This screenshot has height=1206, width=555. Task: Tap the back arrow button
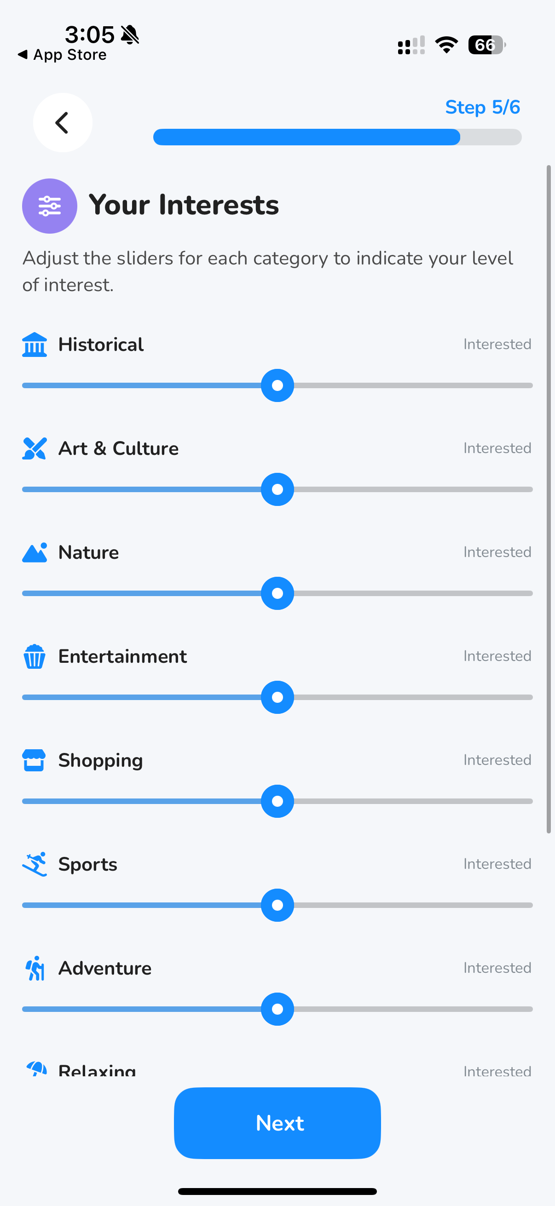tap(62, 123)
